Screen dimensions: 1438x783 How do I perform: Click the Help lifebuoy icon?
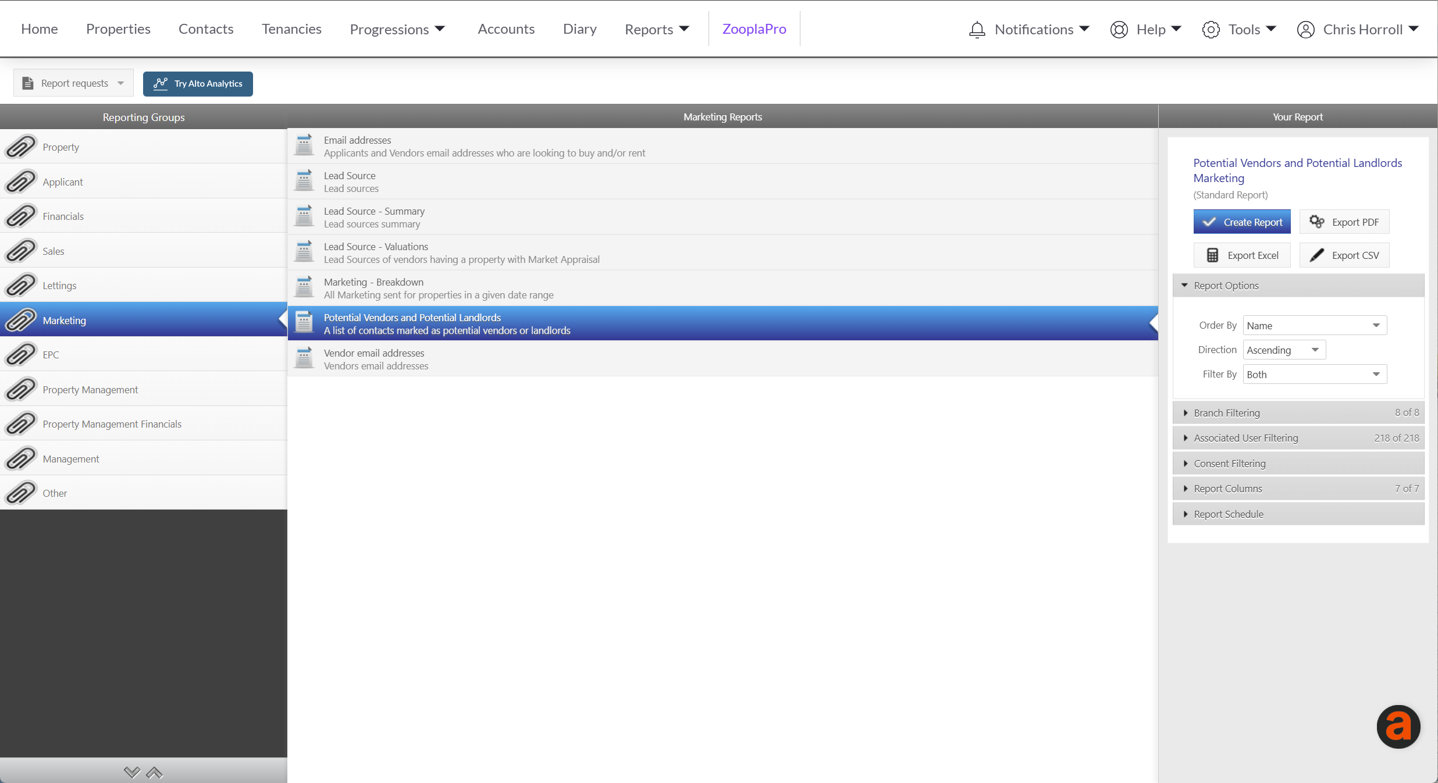tap(1119, 29)
